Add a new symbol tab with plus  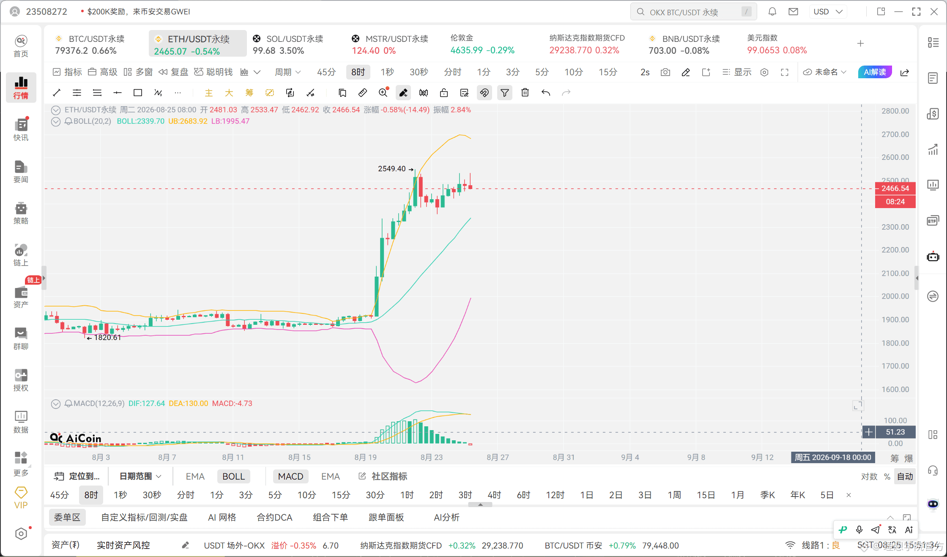coord(860,44)
